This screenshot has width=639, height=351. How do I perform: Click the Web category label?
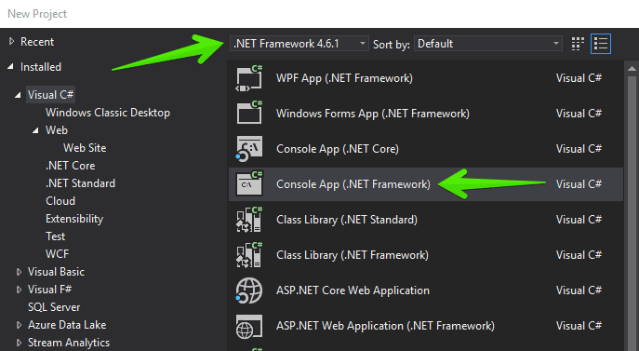tap(57, 130)
